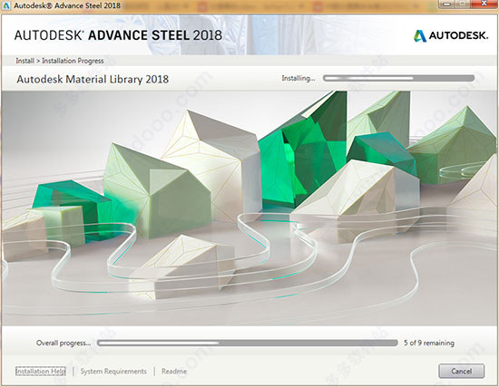Screen dimensions: 499x387
Task: Click the '5 of 9 remaining' status text
Action: coord(429,343)
